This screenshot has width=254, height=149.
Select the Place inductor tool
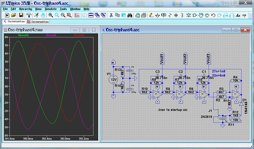pos(182,15)
